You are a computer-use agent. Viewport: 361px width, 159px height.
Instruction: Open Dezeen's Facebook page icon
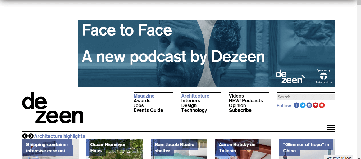(296, 105)
